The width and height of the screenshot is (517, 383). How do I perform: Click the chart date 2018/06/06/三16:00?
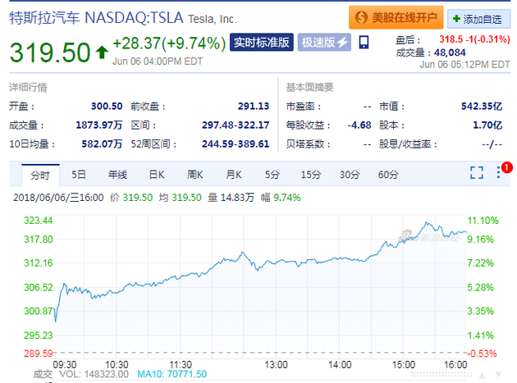tap(58, 198)
